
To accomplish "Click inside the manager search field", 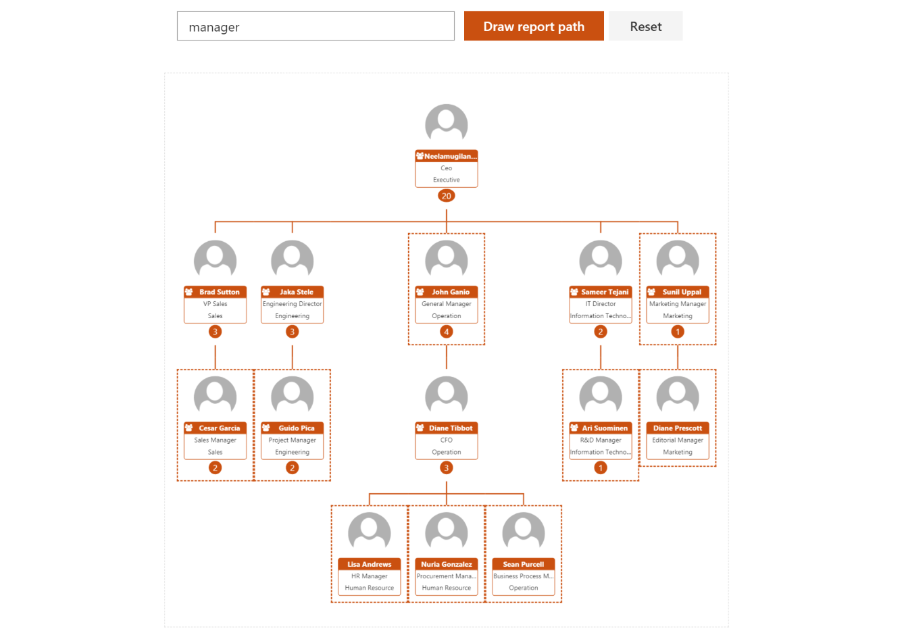I will click(x=316, y=26).
